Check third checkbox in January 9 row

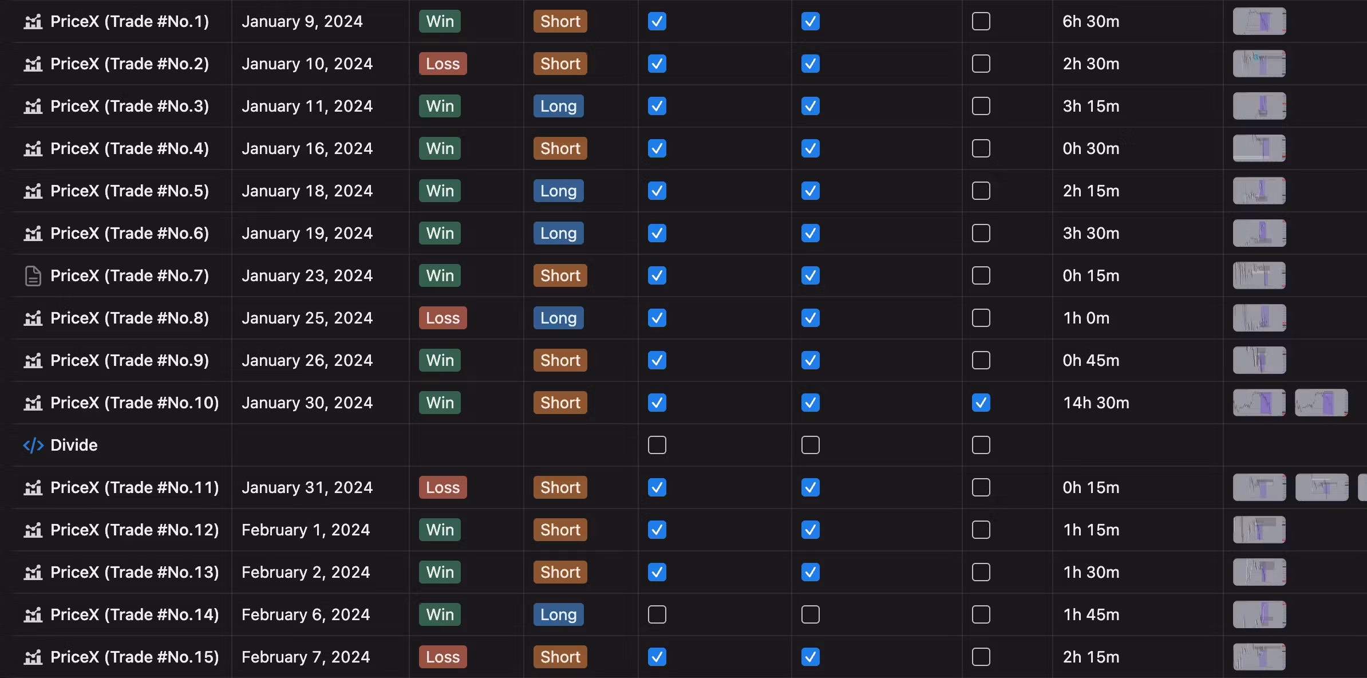point(981,22)
